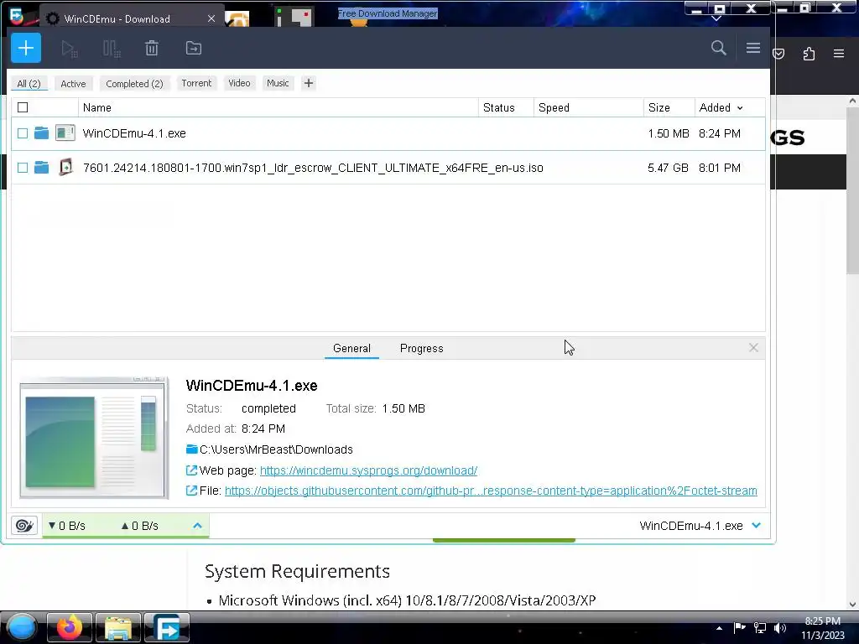The width and height of the screenshot is (859, 644).
Task: Click the network tray icon
Action: pos(760,628)
